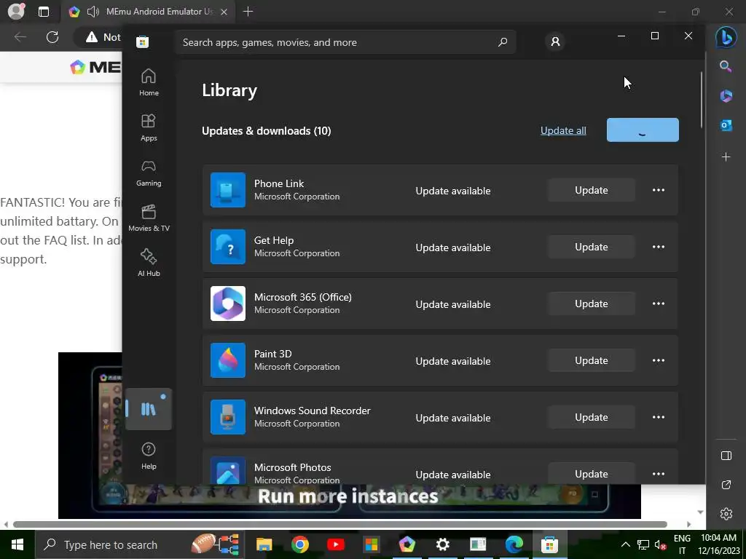Click the Update all link
This screenshot has width=746, height=559.
click(563, 130)
